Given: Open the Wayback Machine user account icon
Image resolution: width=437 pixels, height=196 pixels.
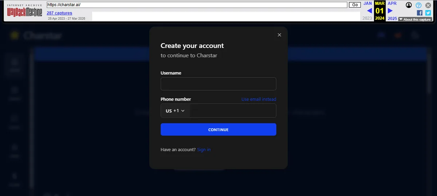Looking at the screenshot, I should pos(409,5).
